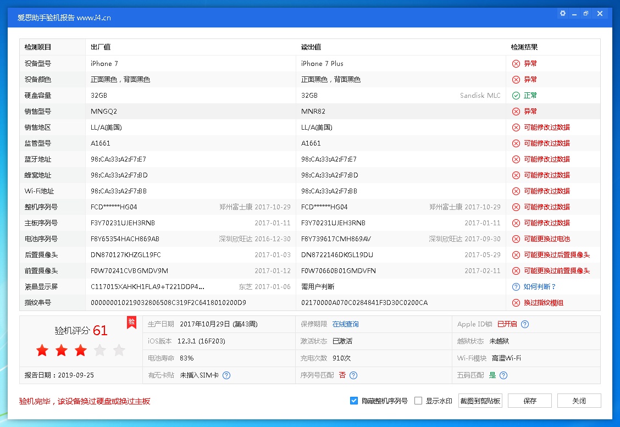This screenshot has width=620, height=427.
Task: Select the factory sales model MNGQ2
Action: [104, 112]
